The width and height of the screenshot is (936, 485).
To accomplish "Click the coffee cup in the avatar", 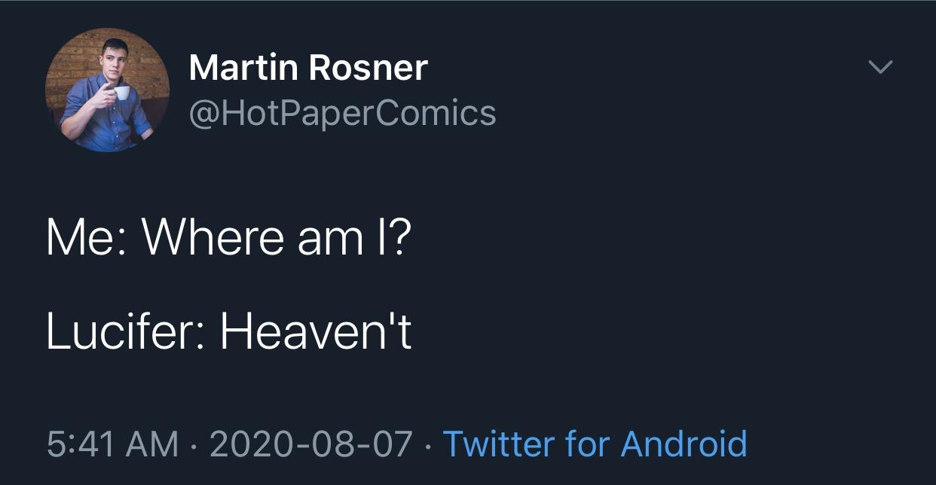I will tap(121, 93).
